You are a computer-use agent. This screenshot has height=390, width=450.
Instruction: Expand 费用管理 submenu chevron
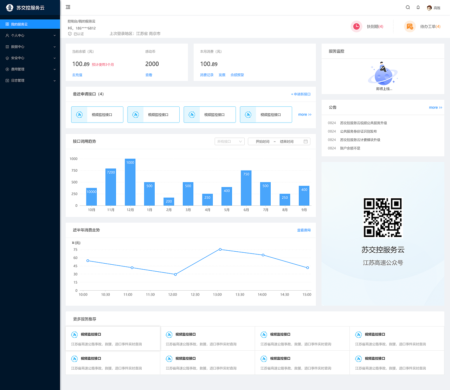click(x=54, y=69)
